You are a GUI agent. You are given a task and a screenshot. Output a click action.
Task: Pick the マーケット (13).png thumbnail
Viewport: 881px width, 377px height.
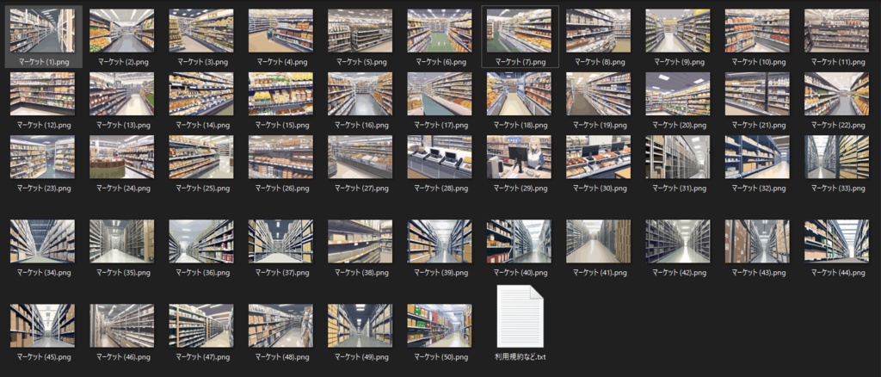click(x=122, y=94)
